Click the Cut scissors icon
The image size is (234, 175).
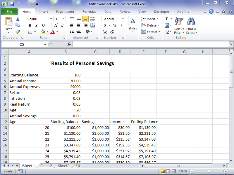point(18,19)
